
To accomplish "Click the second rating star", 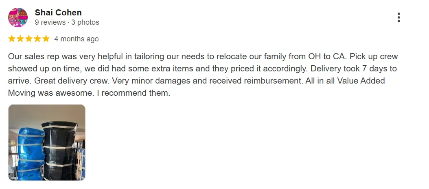I will click(x=20, y=39).
